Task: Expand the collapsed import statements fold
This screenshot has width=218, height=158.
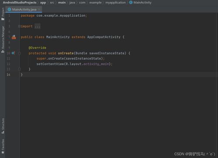Action: 19,26
